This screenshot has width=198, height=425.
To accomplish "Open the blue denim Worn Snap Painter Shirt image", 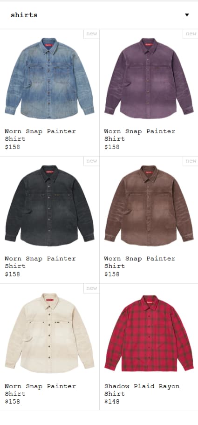I will coord(49,78).
